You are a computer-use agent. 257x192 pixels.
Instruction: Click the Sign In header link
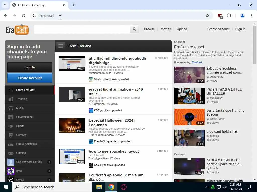coord(240,29)
